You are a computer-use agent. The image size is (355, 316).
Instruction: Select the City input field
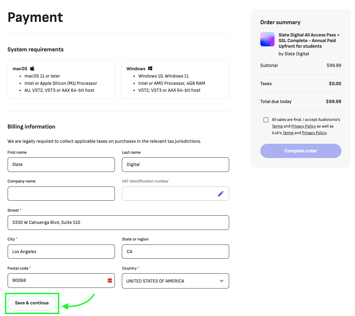(61, 252)
